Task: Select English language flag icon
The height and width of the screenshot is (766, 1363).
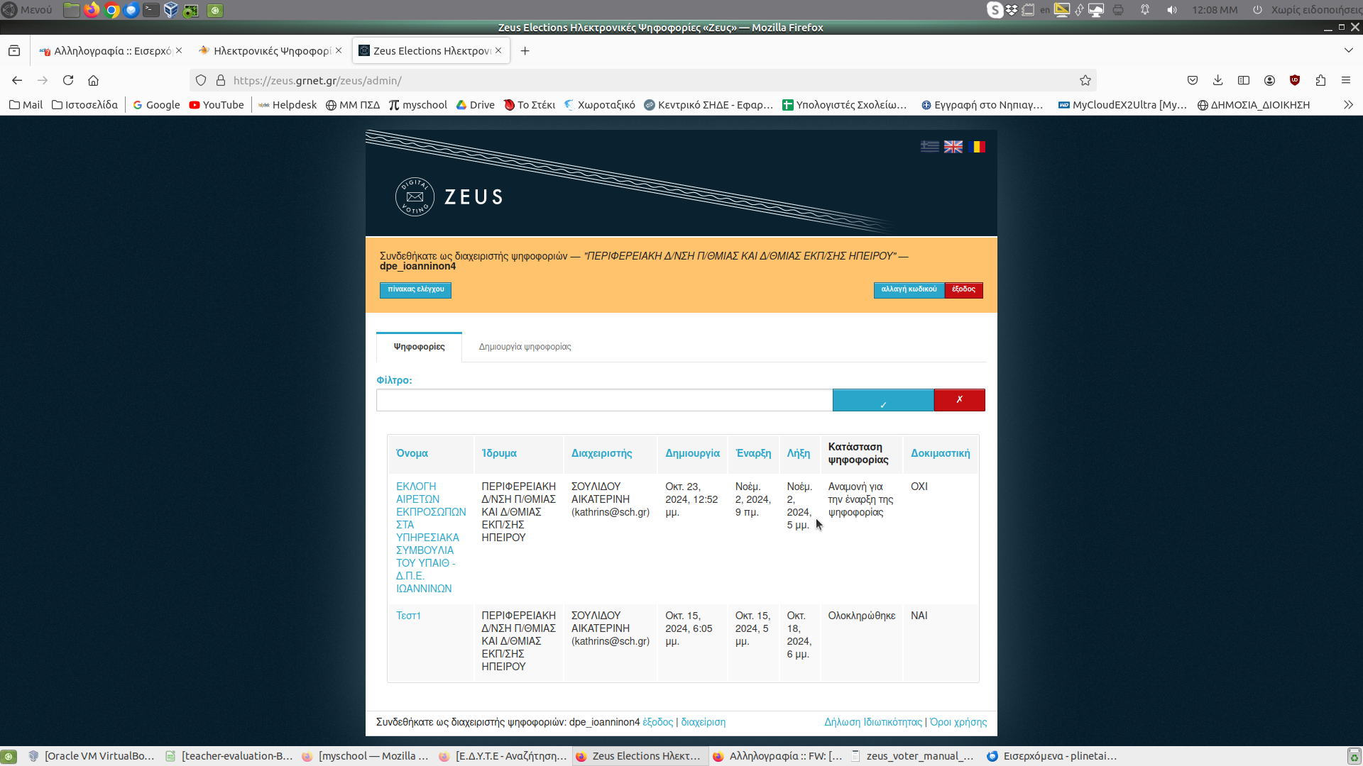Action: 953,146
